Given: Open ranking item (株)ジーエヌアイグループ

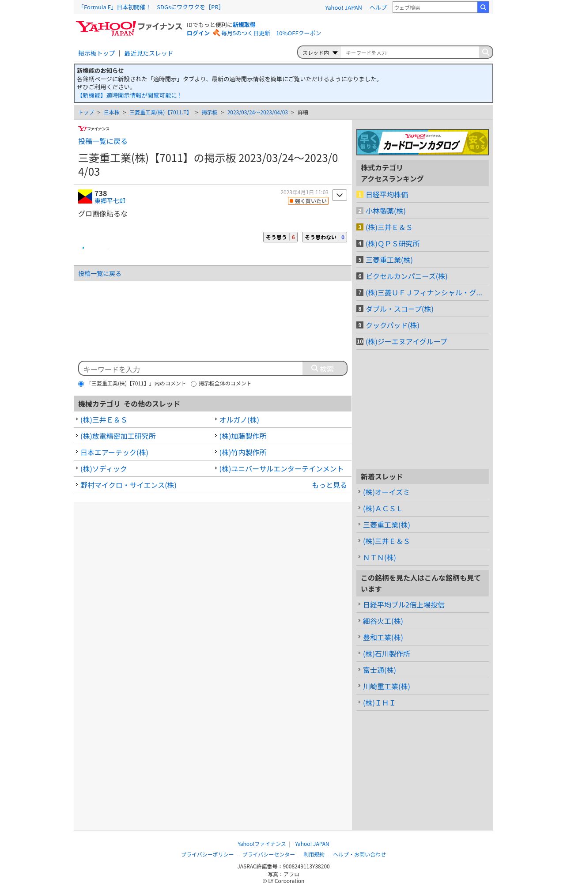Looking at the screenshot, I should click(406, 342).
